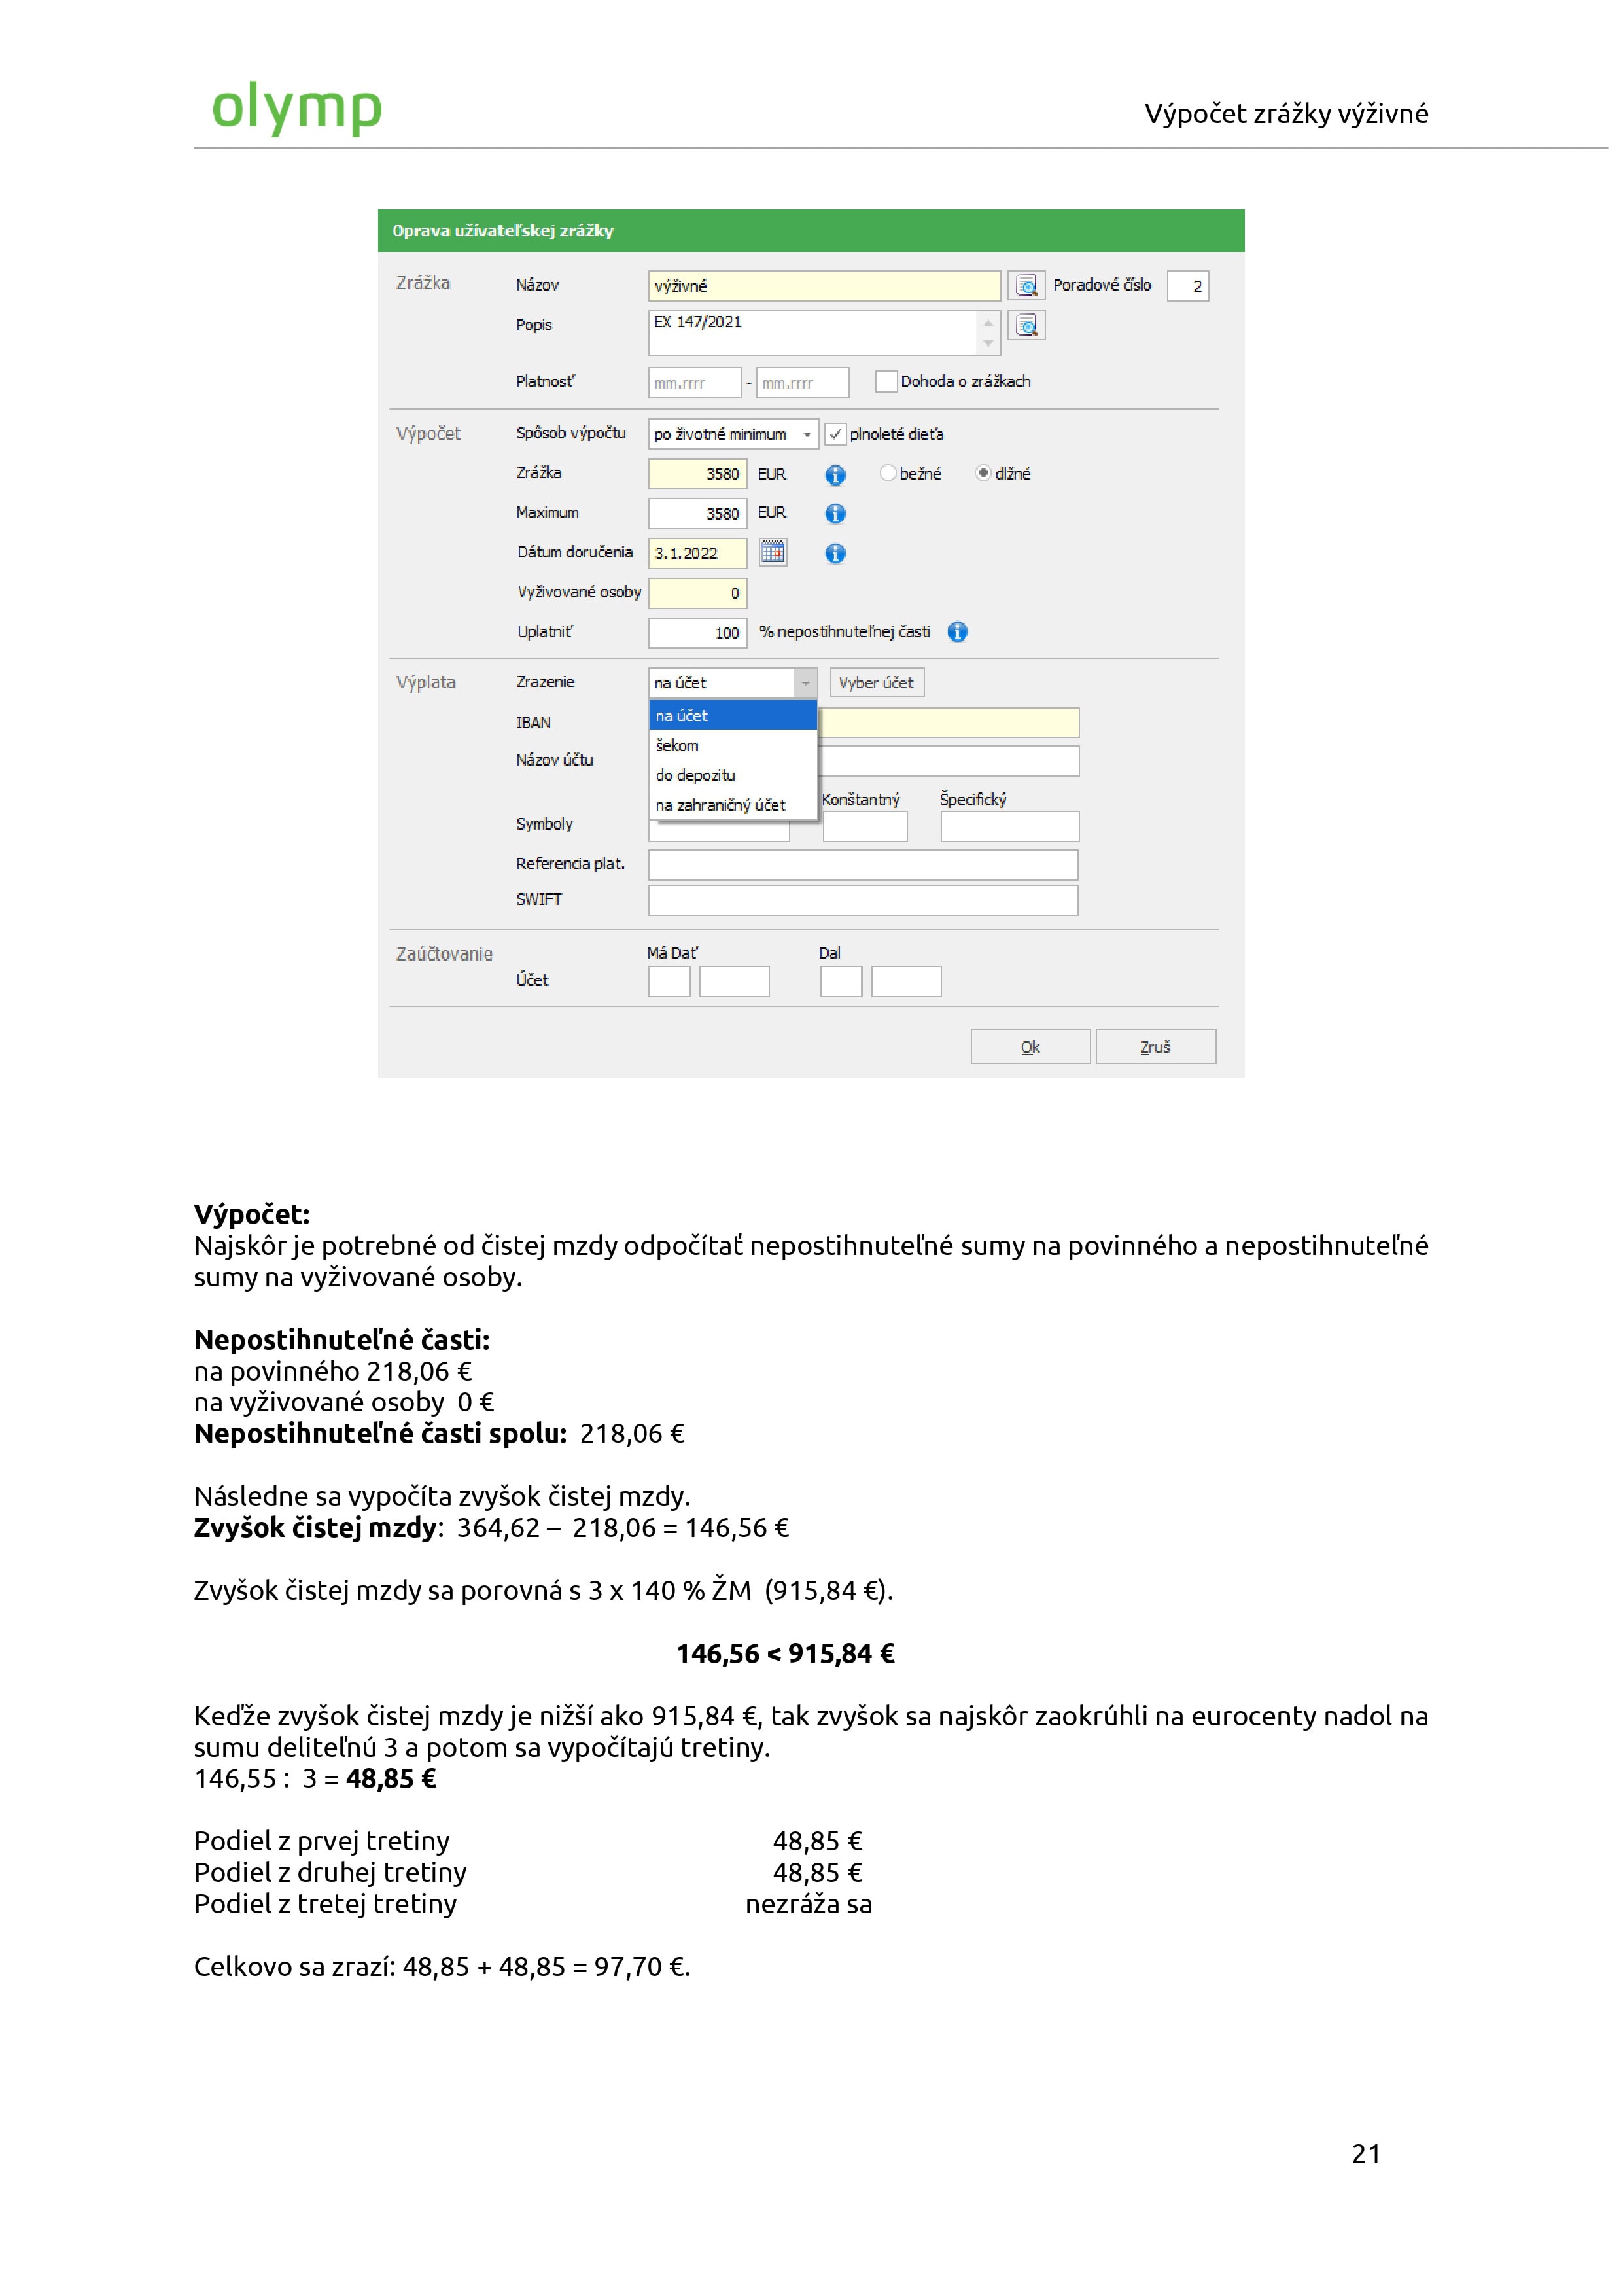Open the calendar icon for Dátum doručenia
Viewport: 1623px width, 2296px height.
pos(773,552)
